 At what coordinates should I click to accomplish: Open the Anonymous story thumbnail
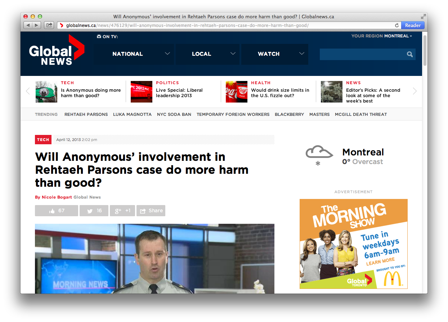point(46,92)
